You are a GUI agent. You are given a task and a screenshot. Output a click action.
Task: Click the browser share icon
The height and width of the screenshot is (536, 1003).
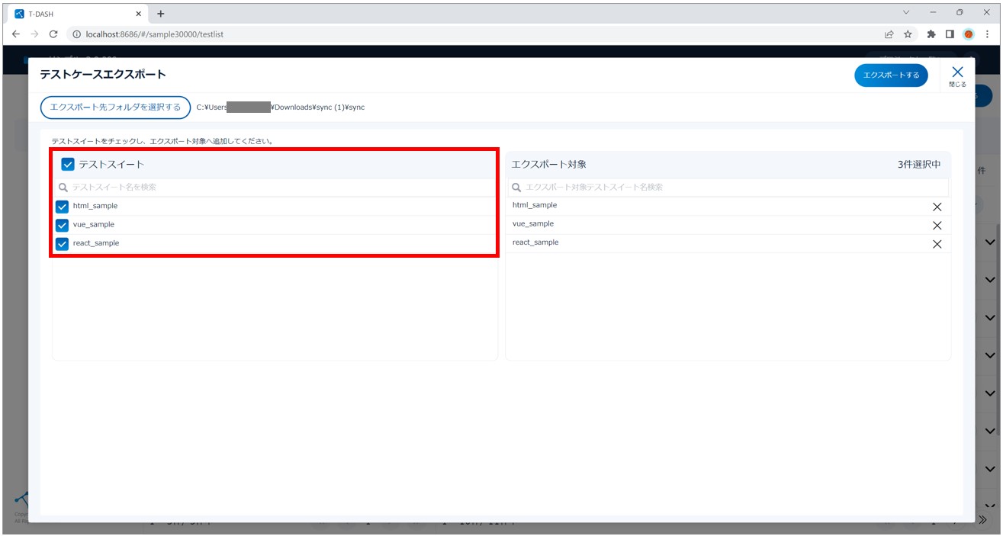(x=889, y=34)
